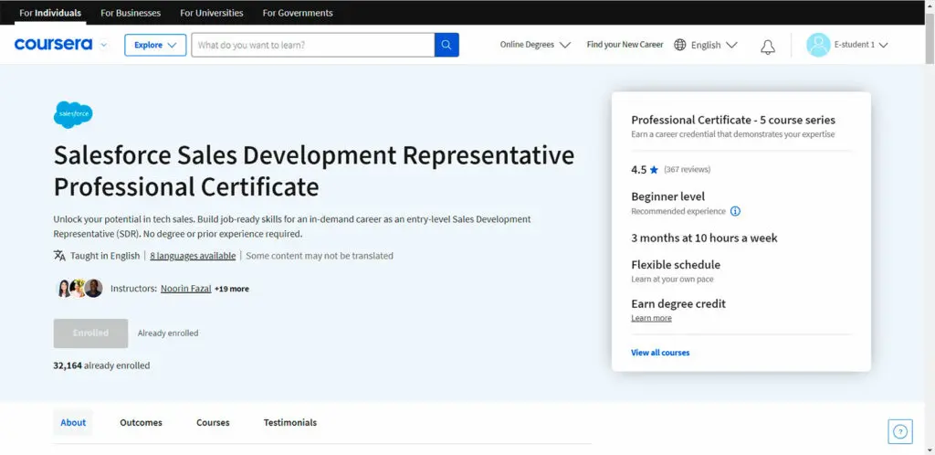Switch to For Businesses
Screen dimensions: 935x455
tap(131, 13)
